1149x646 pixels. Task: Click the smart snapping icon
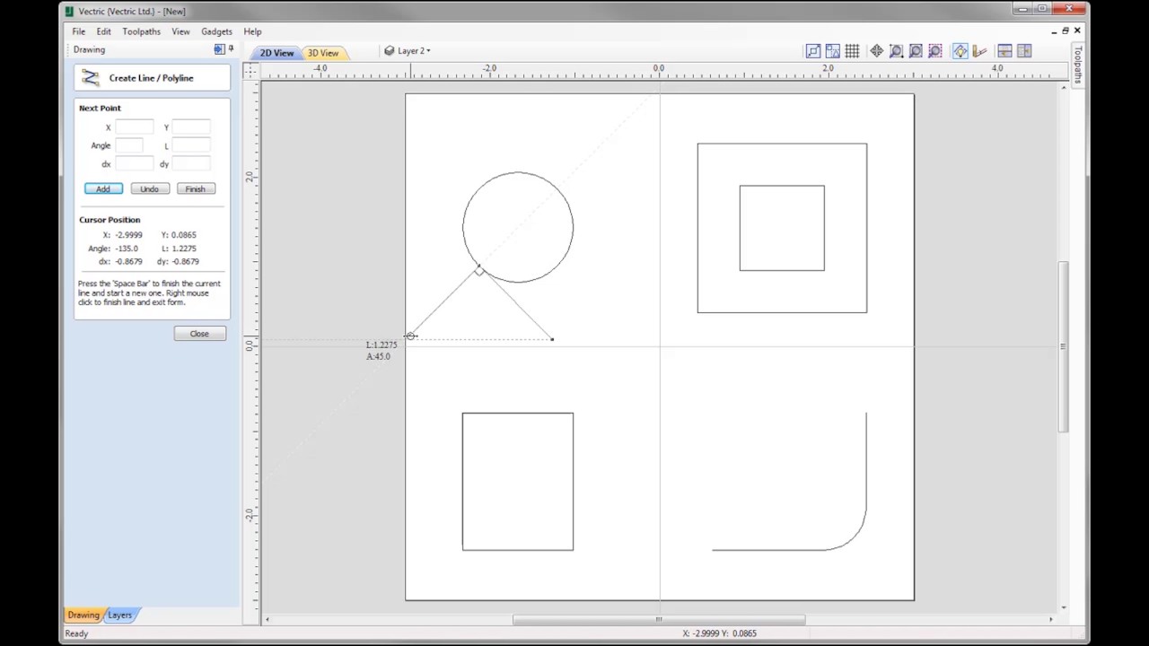tap(833, 51)
